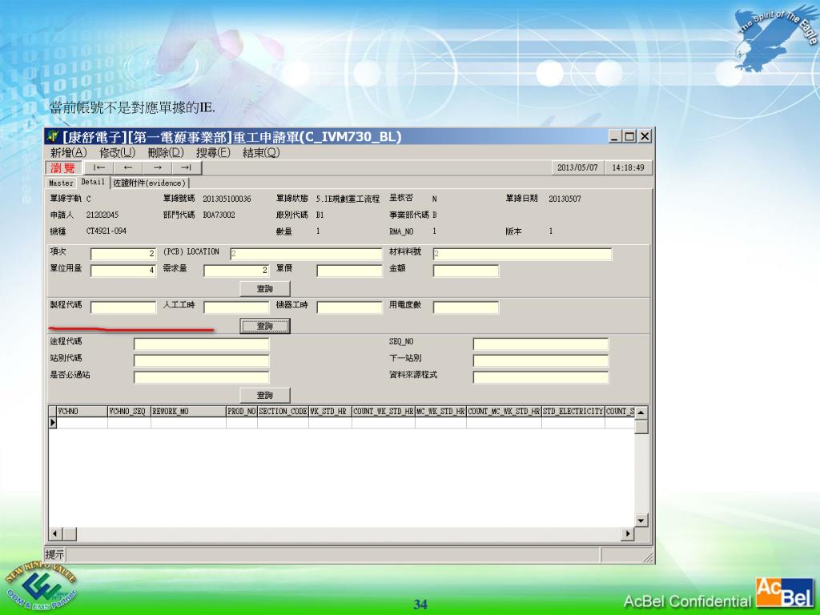Click 查詢 button below 人工工時 field
Image resolution: width=820 pixels, height=615 pixels.
click(x=265, y=326)
